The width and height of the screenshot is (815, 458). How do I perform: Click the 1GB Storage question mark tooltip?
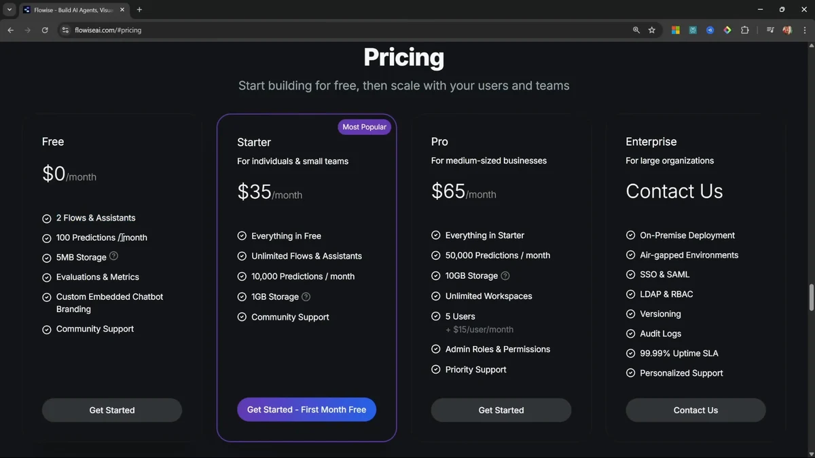click(306, 297)
